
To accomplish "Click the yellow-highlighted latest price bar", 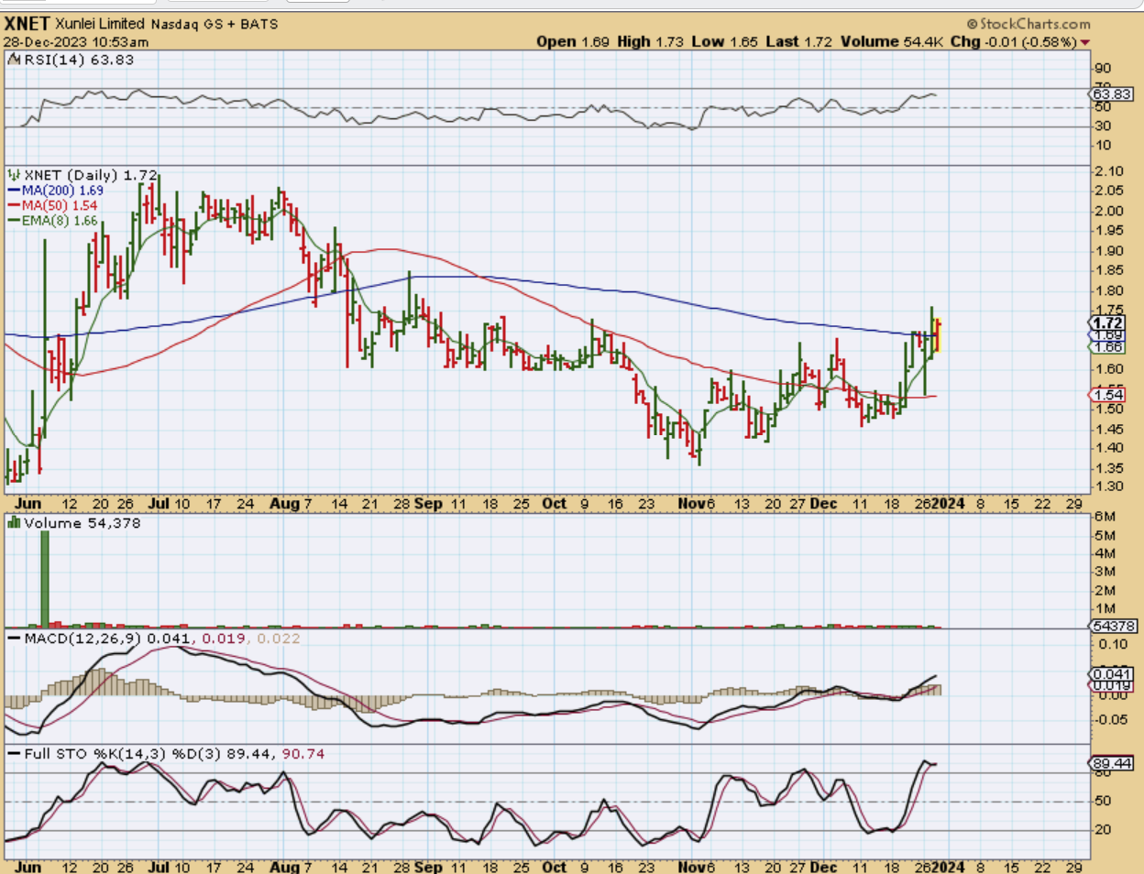I will (x=938, y=335).
